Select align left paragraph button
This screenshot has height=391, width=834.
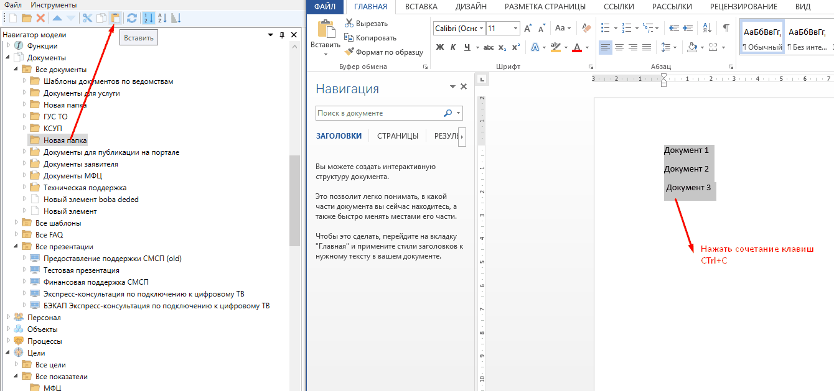pyautogui.click(x=606, y=47)
